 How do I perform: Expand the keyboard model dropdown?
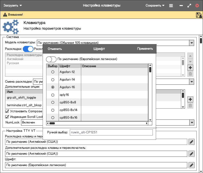tap(192, 43)
